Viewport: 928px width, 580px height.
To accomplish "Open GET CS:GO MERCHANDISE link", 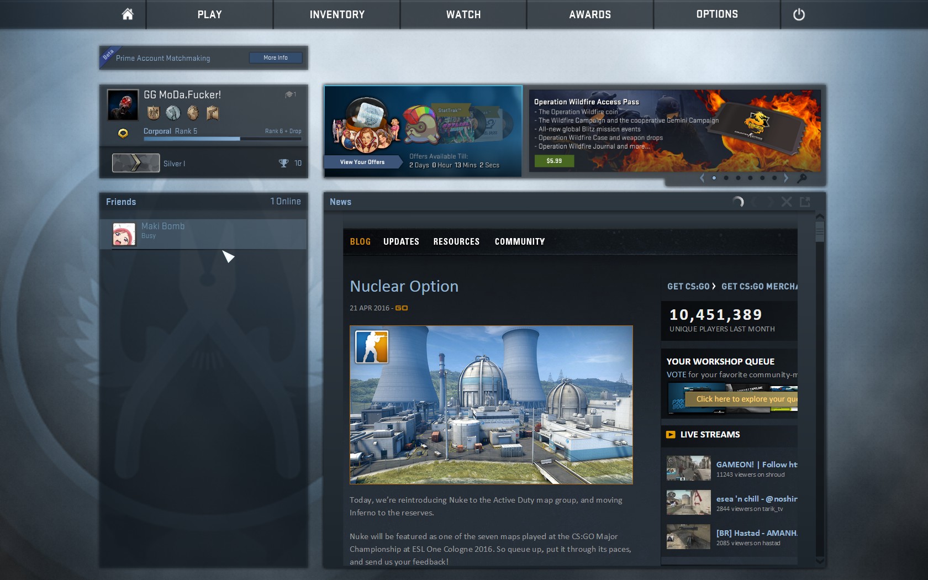I will pos(760,286).
